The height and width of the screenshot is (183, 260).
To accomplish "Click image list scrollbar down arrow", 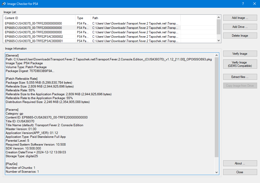I will point(219,41).
